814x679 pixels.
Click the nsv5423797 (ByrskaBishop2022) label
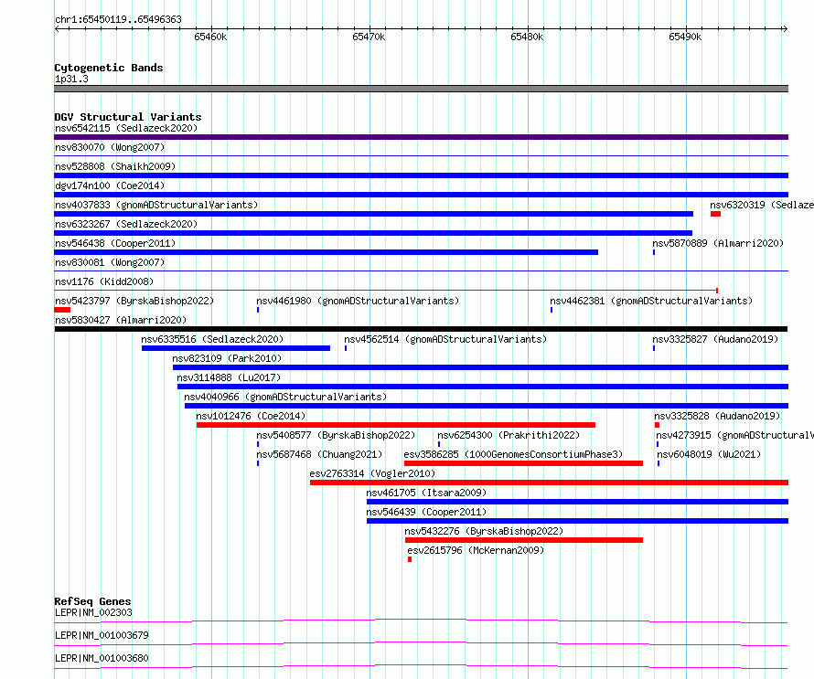134,301
